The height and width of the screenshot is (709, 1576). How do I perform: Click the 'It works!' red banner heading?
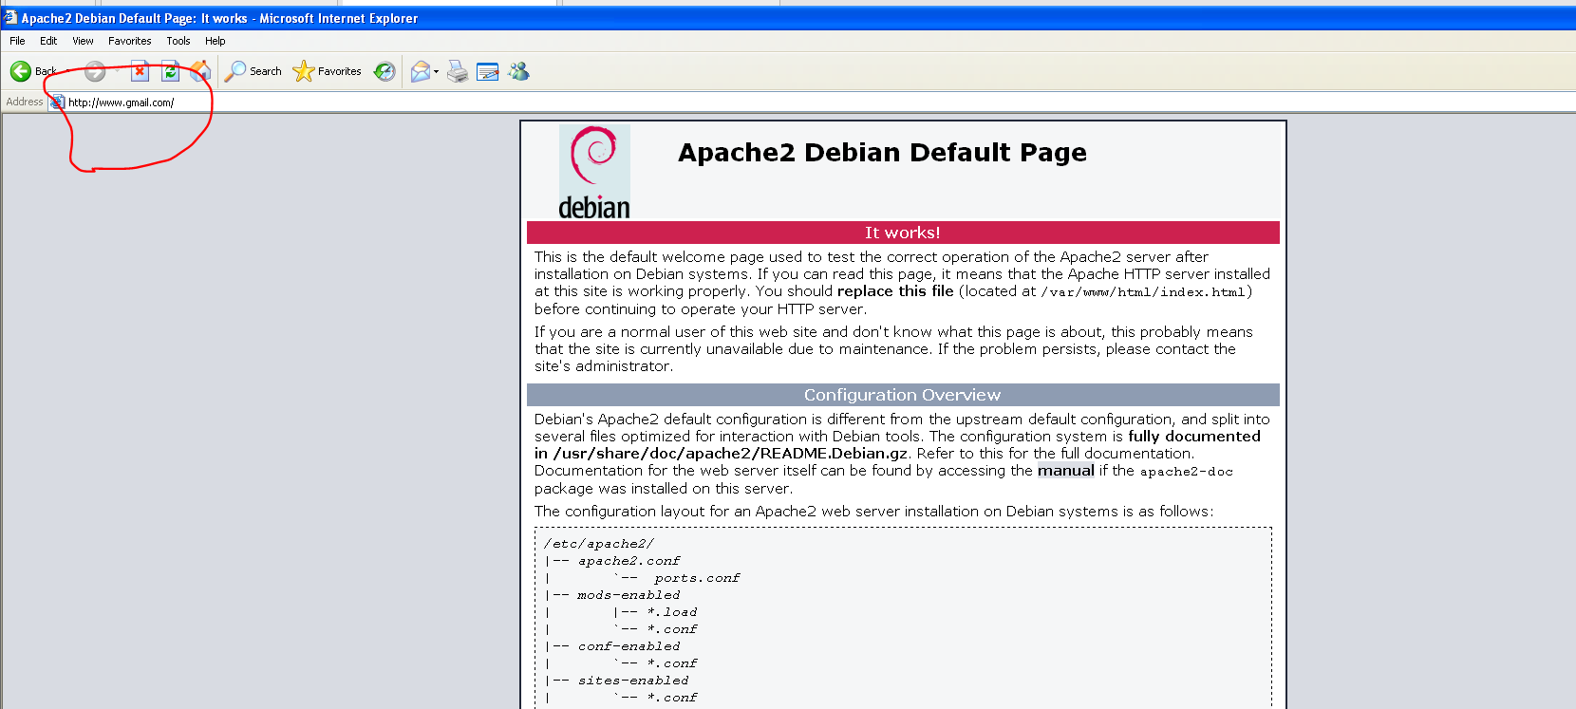pyautogui.click(x=903, y=233)
